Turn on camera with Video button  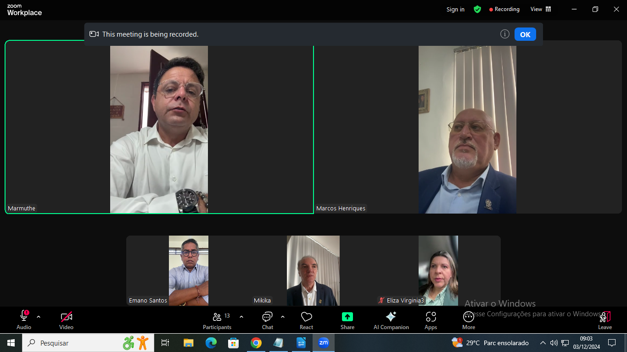point(67,320)
